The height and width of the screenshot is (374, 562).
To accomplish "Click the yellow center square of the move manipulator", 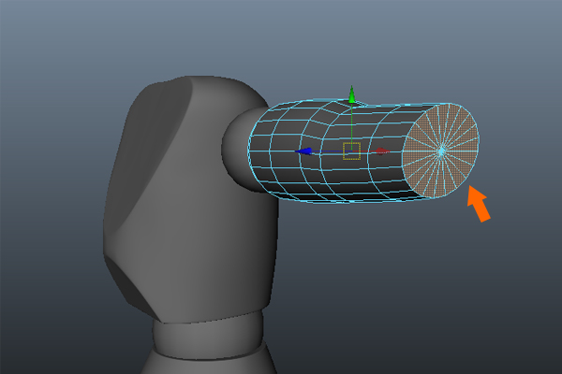I will 351,151.
